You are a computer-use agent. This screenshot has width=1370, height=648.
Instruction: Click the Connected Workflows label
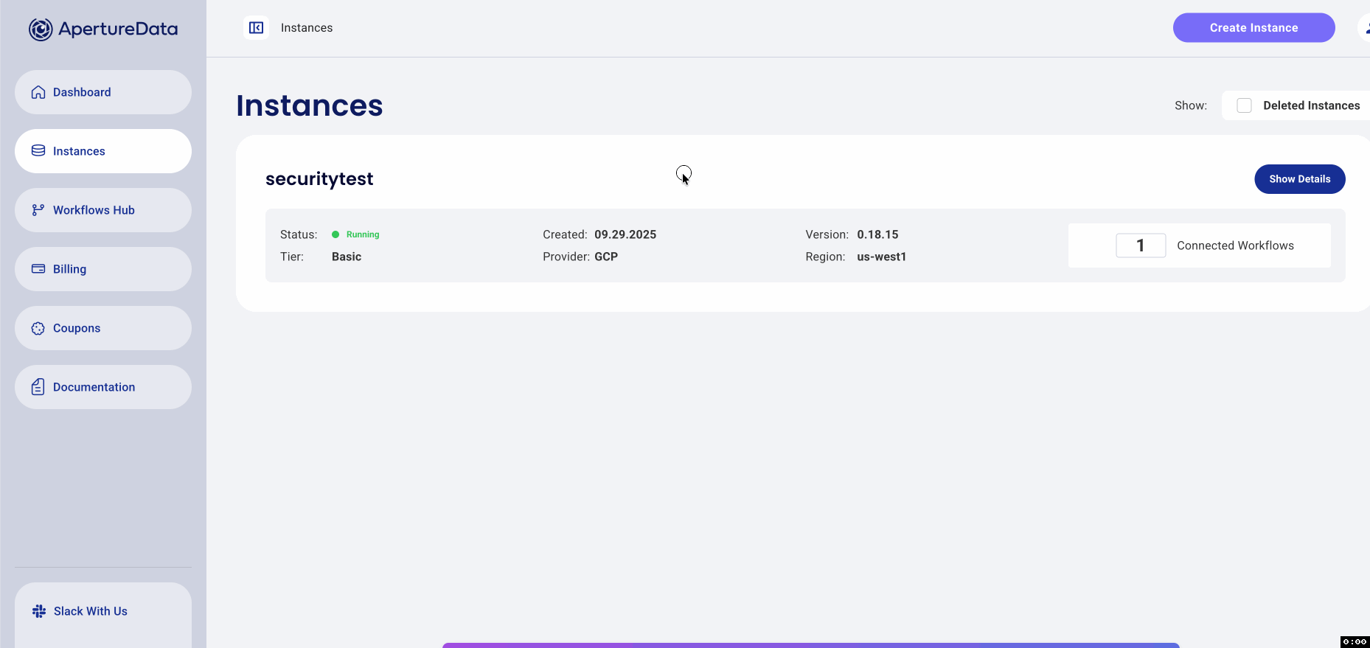point(1235,245)
